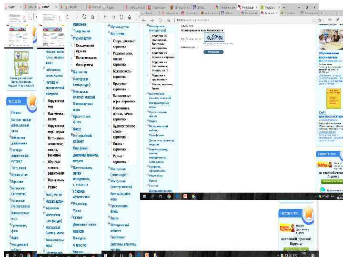Add page to favorites with the star icon
Viewport: 343px width, 257px height.
pos(320,20)
